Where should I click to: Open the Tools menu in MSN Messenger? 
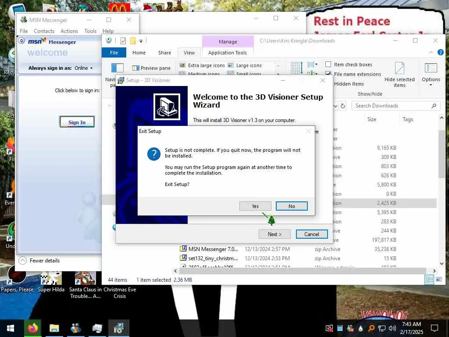tap(90, 31)
